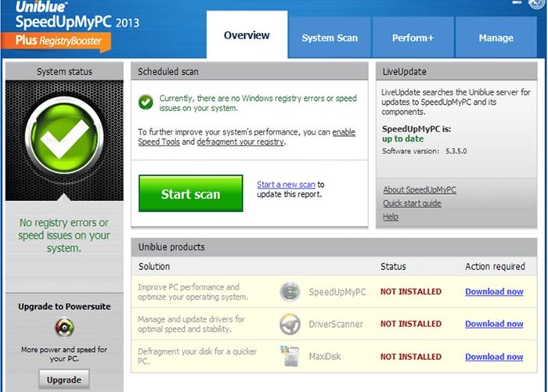The height and width of the screenshot is (392, 548).
Task: Click Download now for DriverScanner
Action: click(x=494, y=324)
